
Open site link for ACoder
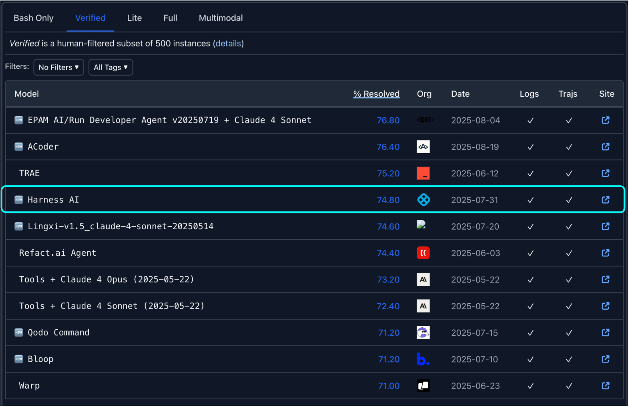click(x=605, y=147)
